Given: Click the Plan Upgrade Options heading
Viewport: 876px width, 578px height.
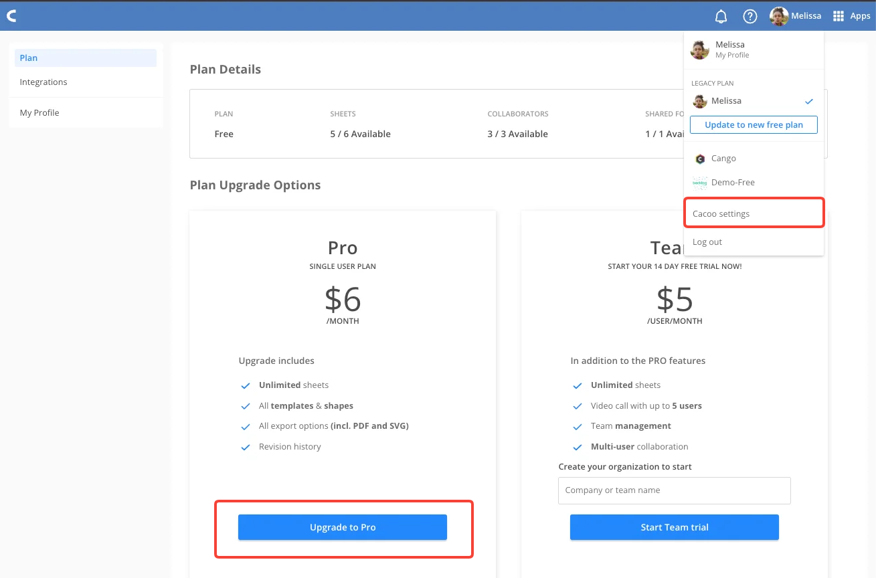Looking at the screenshot, I should (x=255, y=185).
